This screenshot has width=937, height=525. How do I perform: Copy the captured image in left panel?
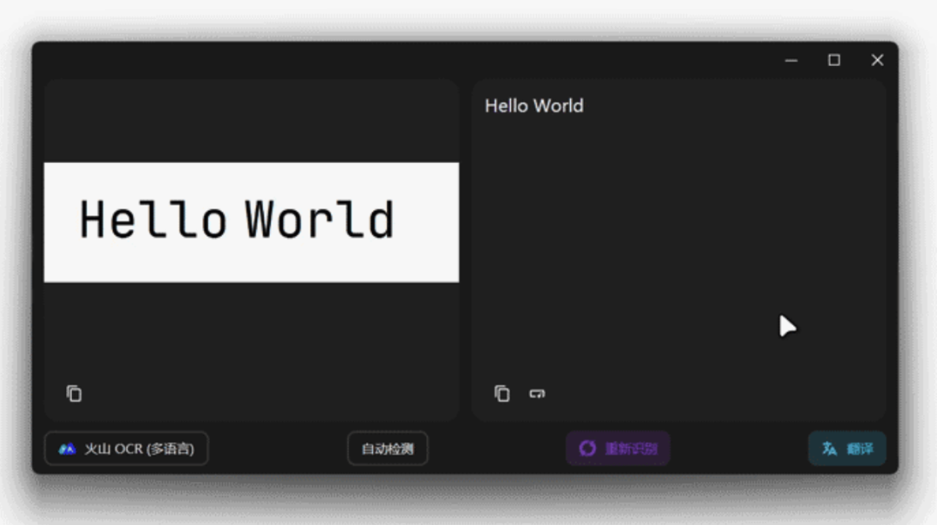coord(75,394)
